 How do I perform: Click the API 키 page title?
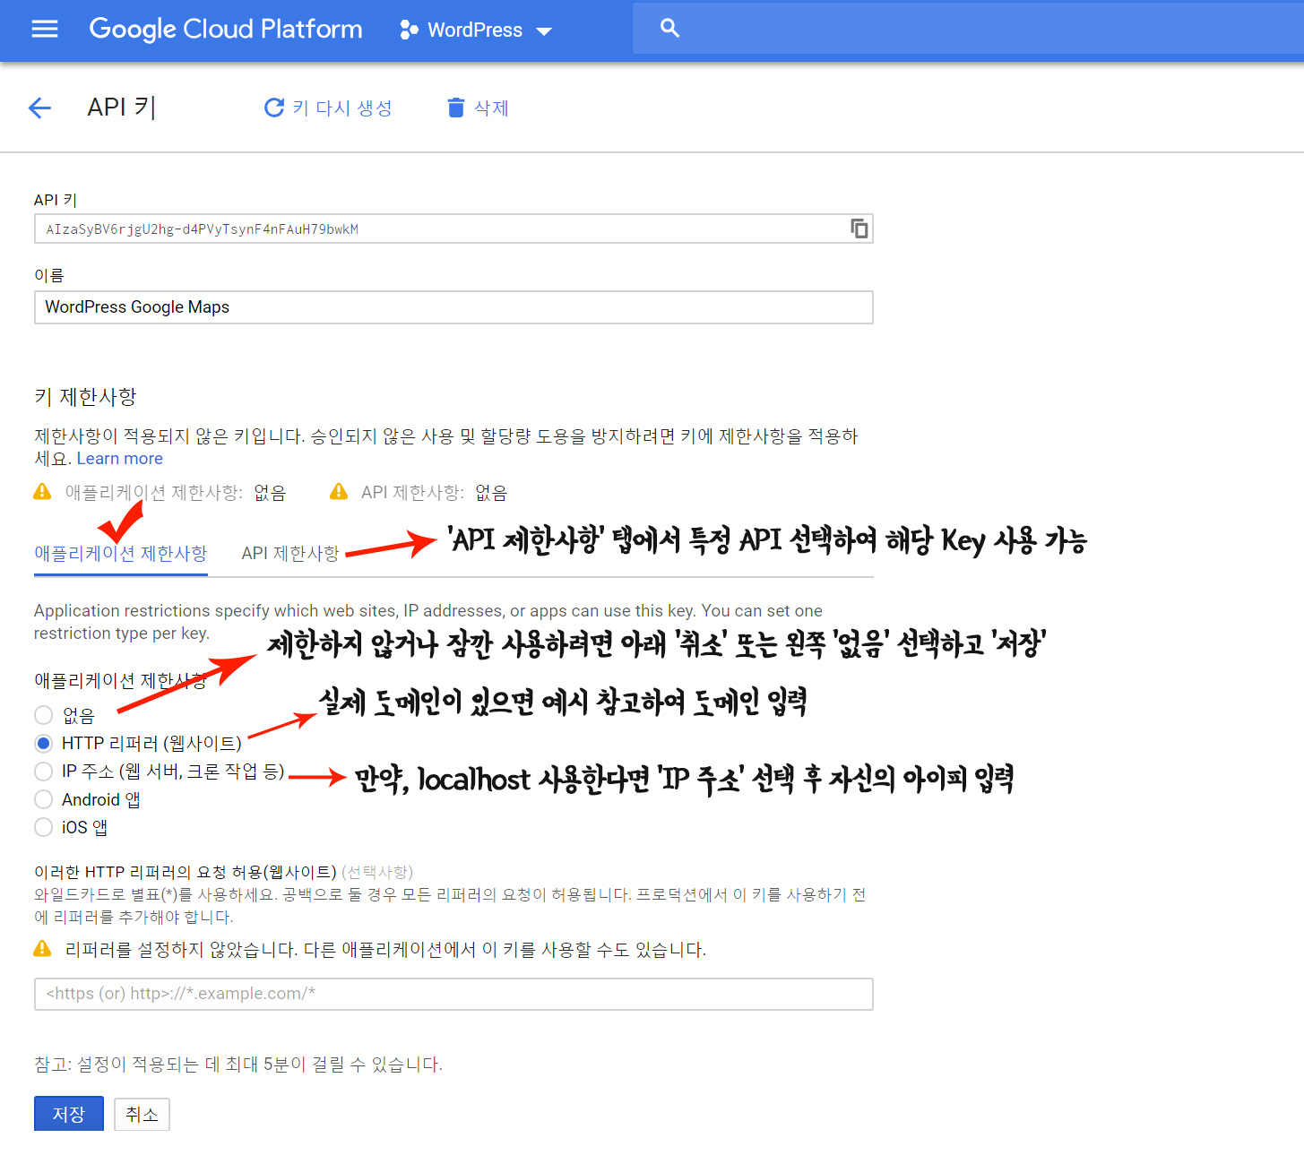coord(122,108)
